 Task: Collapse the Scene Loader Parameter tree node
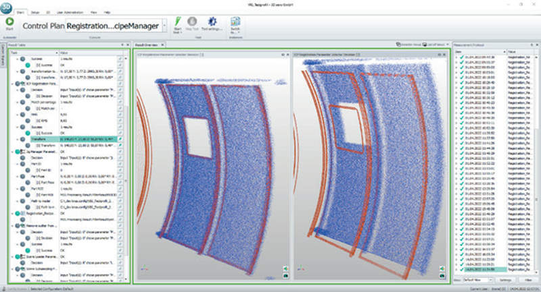click(x=11, y=256)
